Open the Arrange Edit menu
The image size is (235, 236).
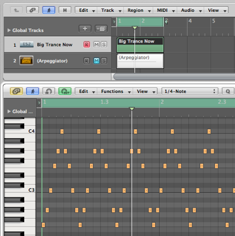pyautogui.click(x=86, y=10)
